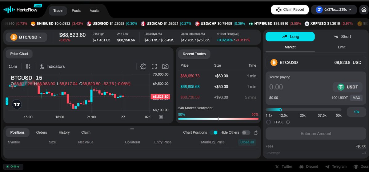The width and height of the screenshot is (369, 172).
Task: Enable the TP/SL radio option
Action: point(268,122)
